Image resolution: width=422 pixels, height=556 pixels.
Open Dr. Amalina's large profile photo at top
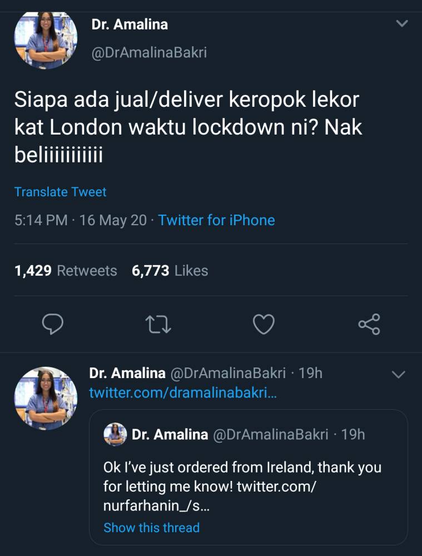click(46, 40)
